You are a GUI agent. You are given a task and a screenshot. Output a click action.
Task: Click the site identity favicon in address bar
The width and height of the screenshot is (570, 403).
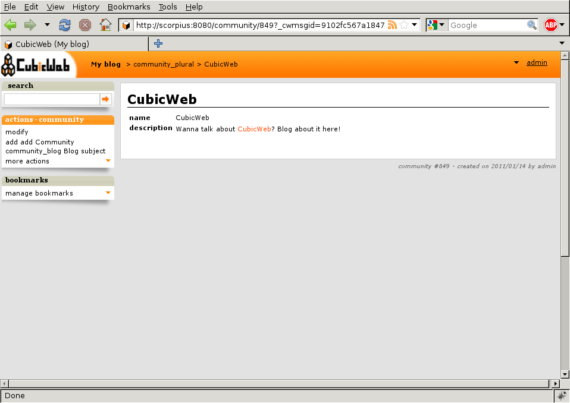126,25
